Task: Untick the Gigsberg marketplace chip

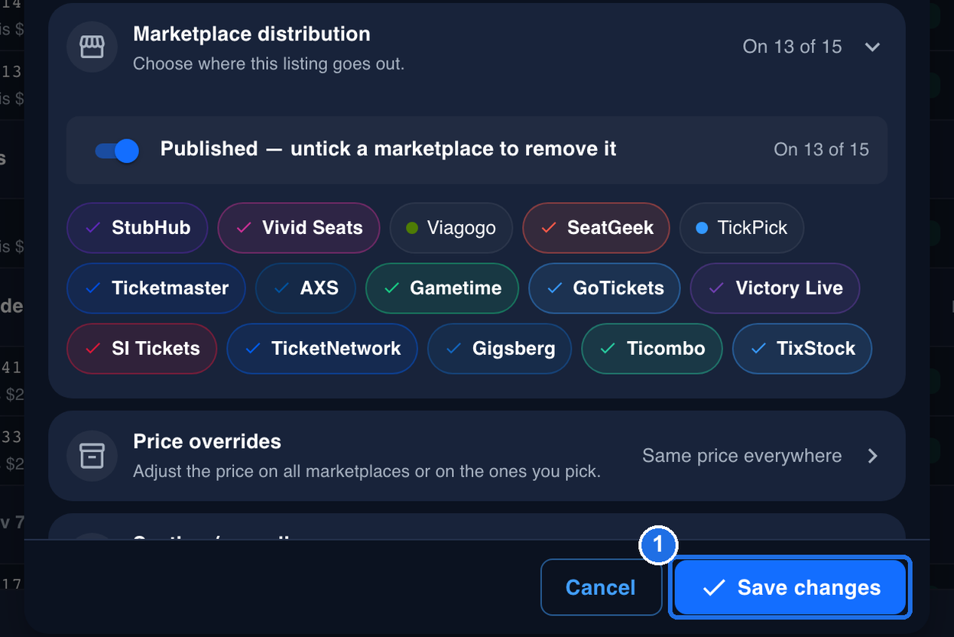Action: click(x=499, y=349)
